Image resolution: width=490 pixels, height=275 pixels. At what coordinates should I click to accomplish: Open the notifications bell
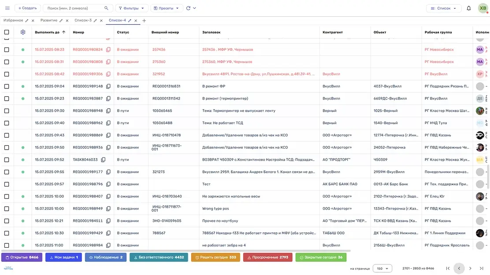(x=469, y=8)
